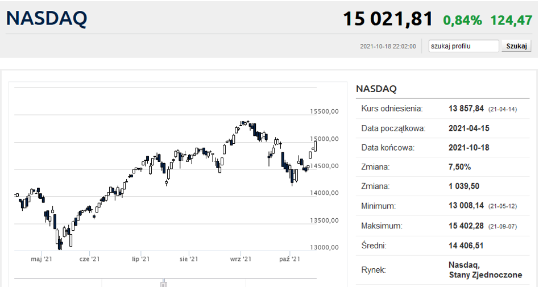Click the "wrz '21" x-axis label
The image size is (539, 287).
(x=241, y=259)
